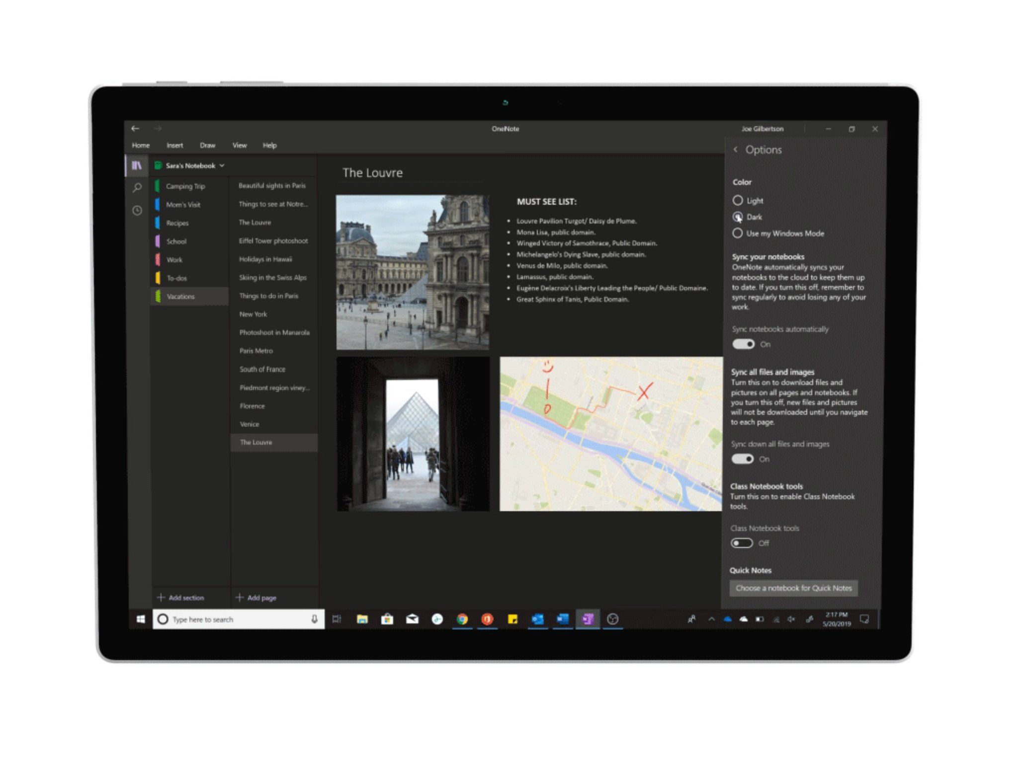Click The Louvre page title
1018x763 pixels.
coord(372,173)
